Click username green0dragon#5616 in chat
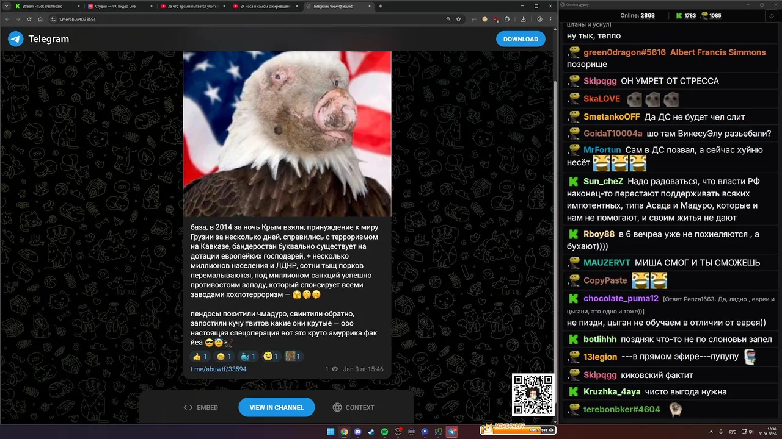This screenshot has height=439, width=782. (x=624, y=52)
